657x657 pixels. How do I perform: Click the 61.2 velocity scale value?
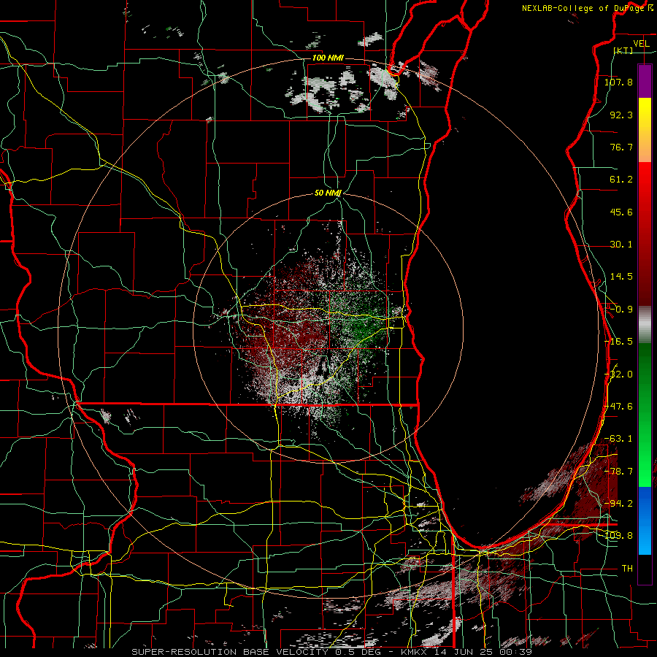point(621,180)
